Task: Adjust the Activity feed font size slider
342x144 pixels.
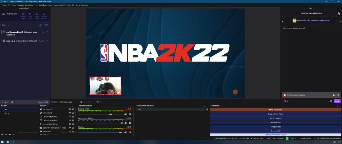Action: [7, 102]
